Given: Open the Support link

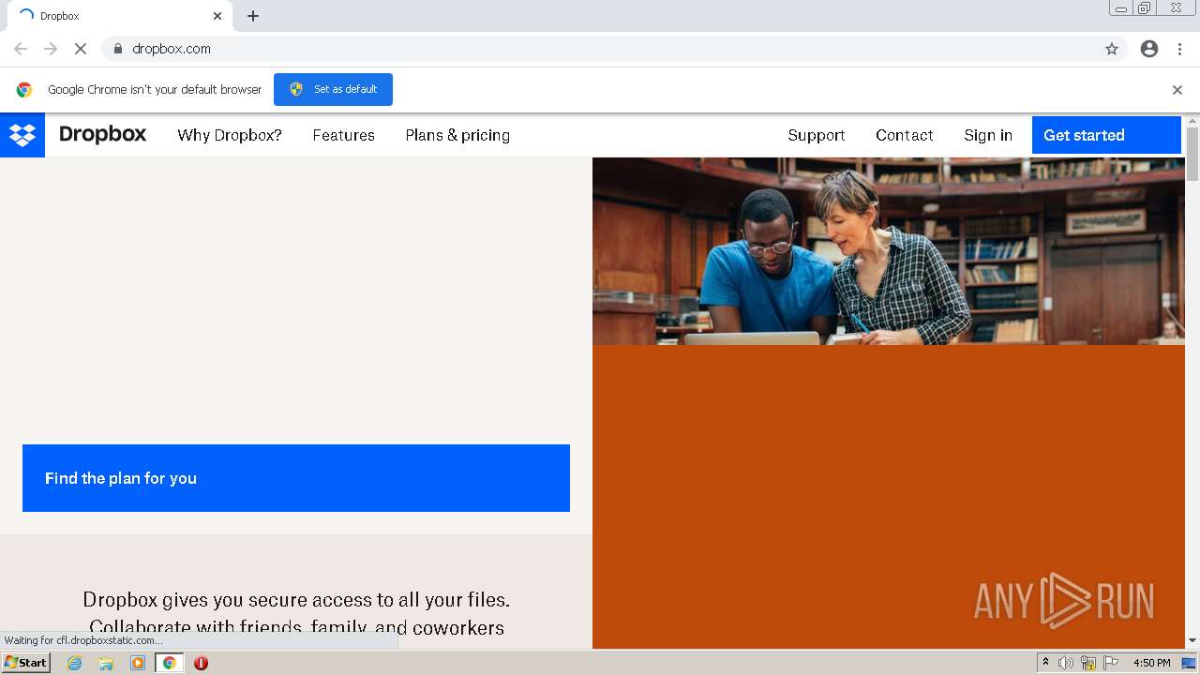Looking at the screenshot, I should (817, 135).
